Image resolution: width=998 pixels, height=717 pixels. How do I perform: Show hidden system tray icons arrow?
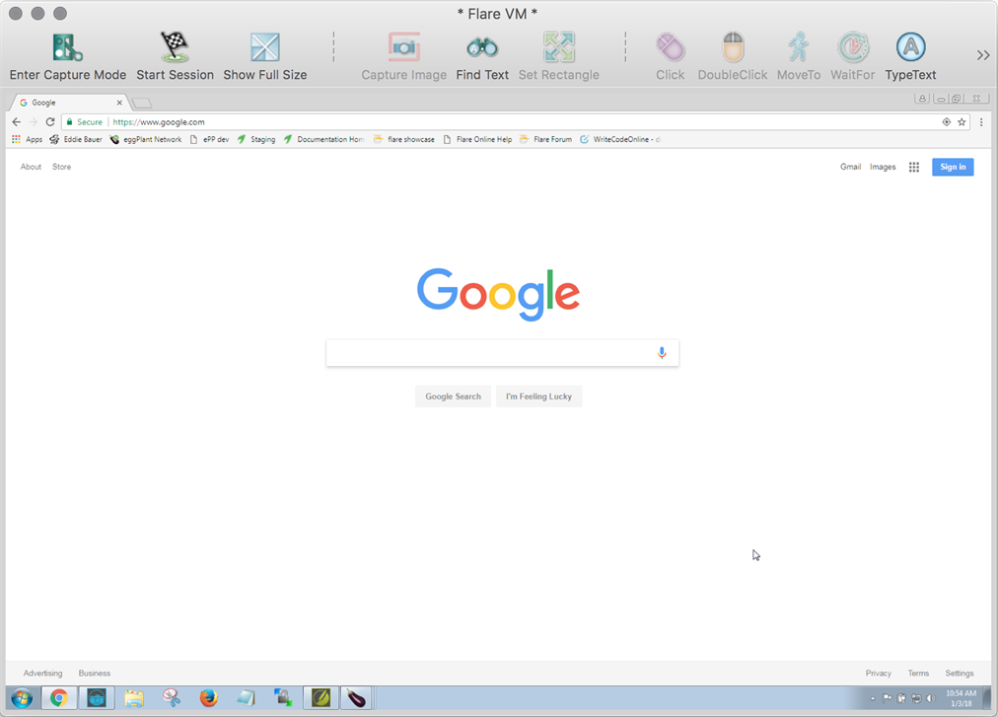[x=873, y=698]
